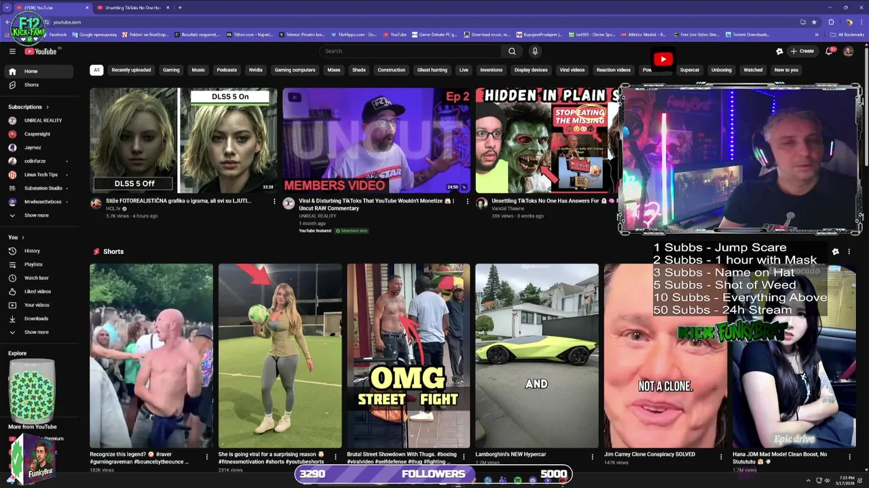Expand the You section chevron
The height and width of the screenshot is (488, 869).
(22, 237)
